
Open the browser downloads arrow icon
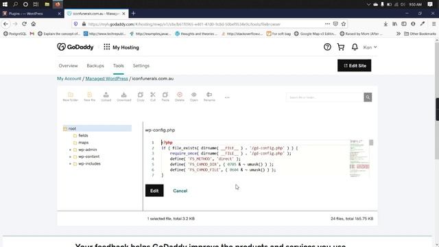coord(385,24)
